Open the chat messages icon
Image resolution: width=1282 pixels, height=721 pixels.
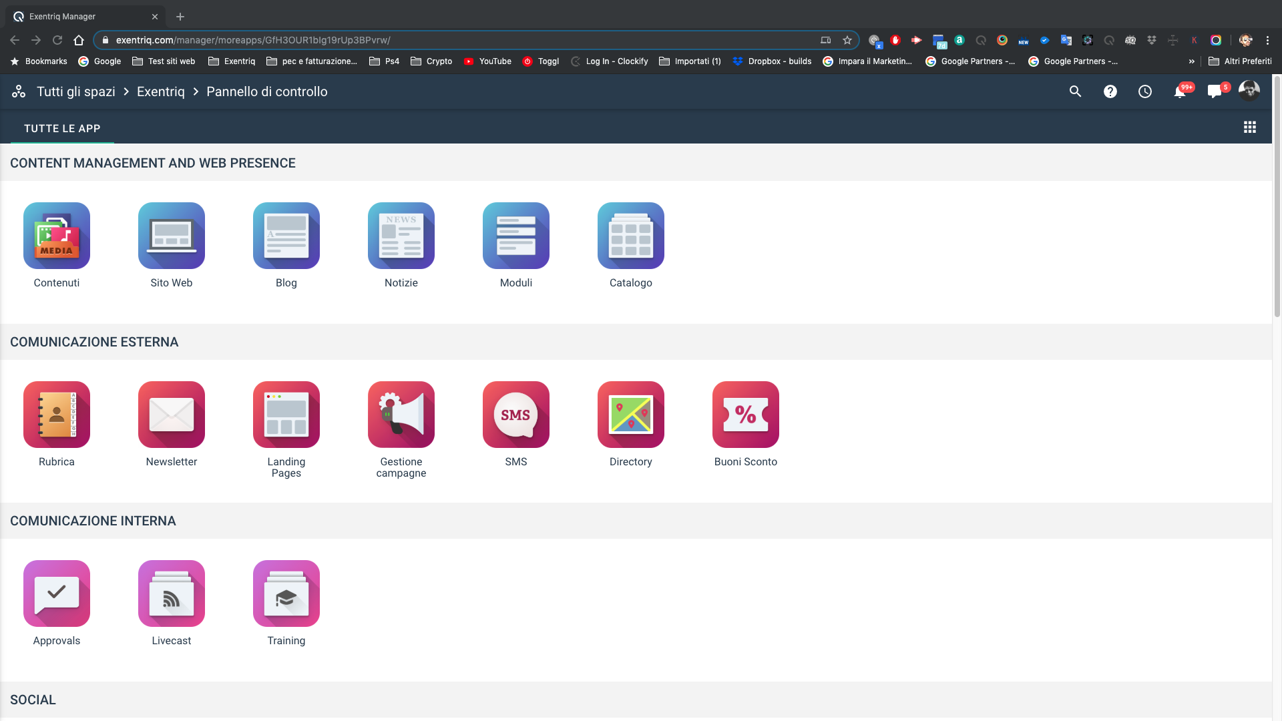(x=1215, y=92)
